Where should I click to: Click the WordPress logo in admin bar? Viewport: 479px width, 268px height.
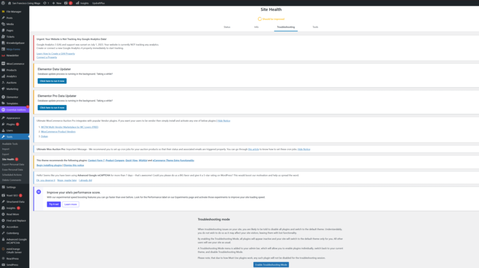pos(3,3)
